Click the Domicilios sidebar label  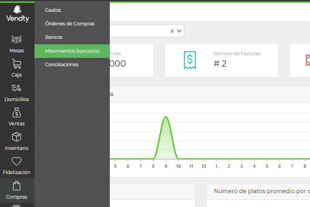coord(17,99)
